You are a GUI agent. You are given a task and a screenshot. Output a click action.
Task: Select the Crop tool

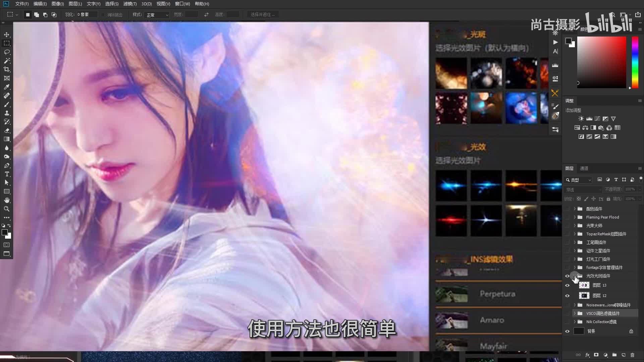7,69
